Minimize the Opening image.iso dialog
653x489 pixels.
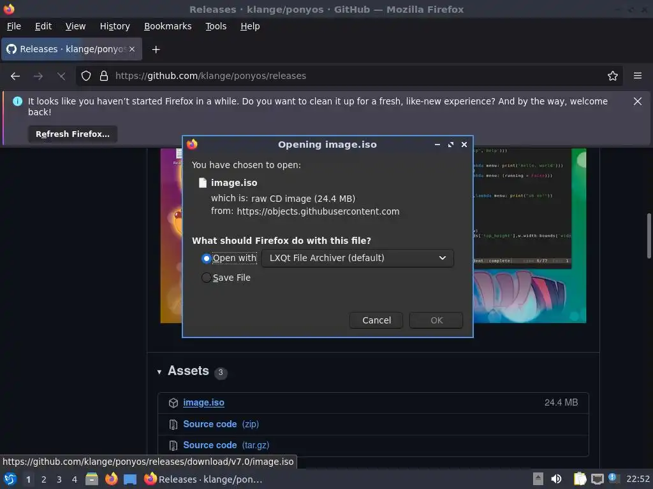(437, 145)
